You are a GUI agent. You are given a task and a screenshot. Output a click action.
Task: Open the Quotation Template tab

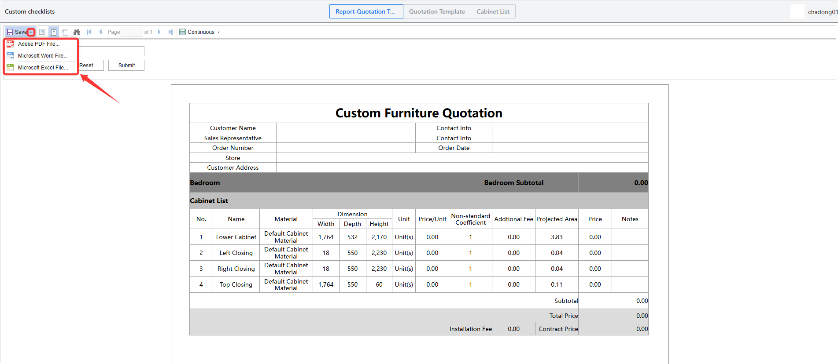437,11
